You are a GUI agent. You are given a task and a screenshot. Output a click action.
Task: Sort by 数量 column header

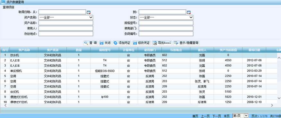point(79,50)
